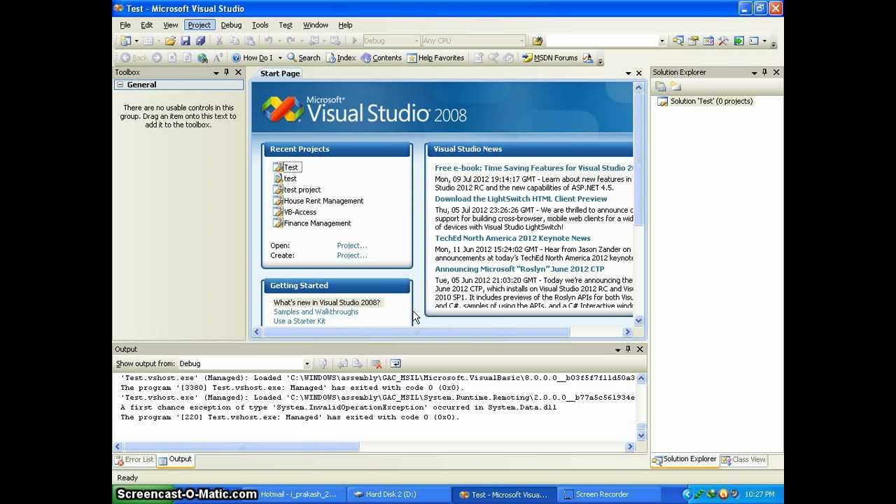Image resolution: width=896 pixels, height=504 pixels.
Task: Click the Create Project... link
Action: pyautogui.click(x=352, y=255)
